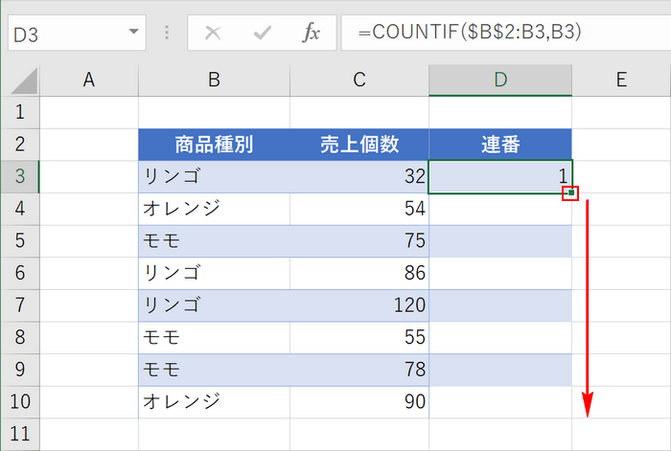Open the Insert Function fx dialog

[x=312, y=33]
